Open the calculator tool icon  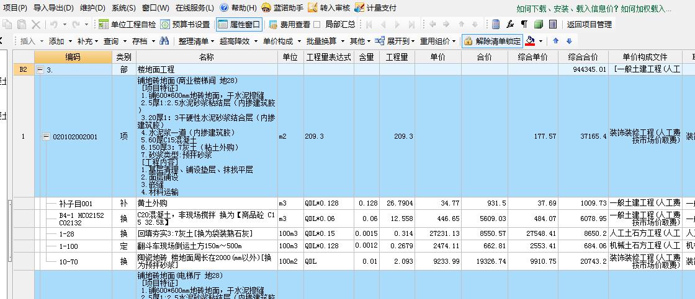(x=496, y=24)
